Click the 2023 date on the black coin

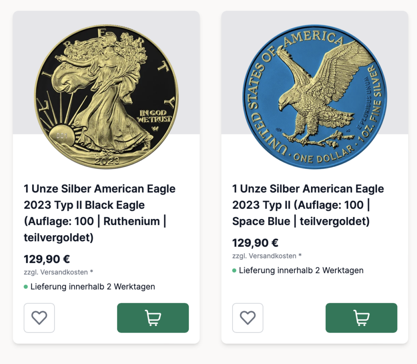(107, 161)
